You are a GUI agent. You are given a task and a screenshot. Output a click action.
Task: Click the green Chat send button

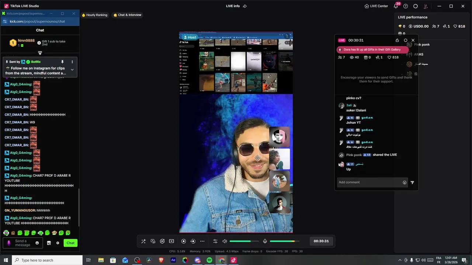(70, 243)
